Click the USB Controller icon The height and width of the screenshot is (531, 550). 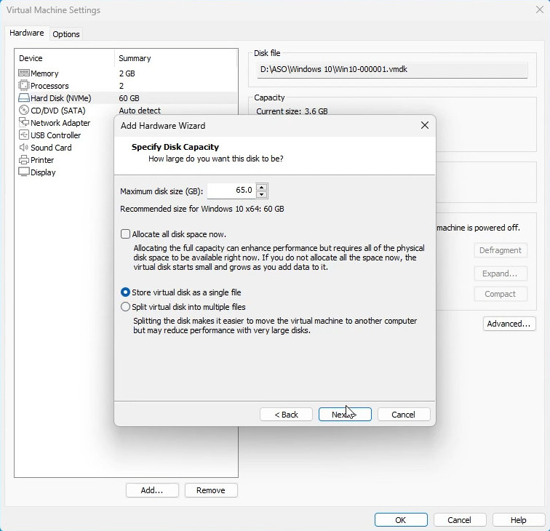(x=23, y=135)
